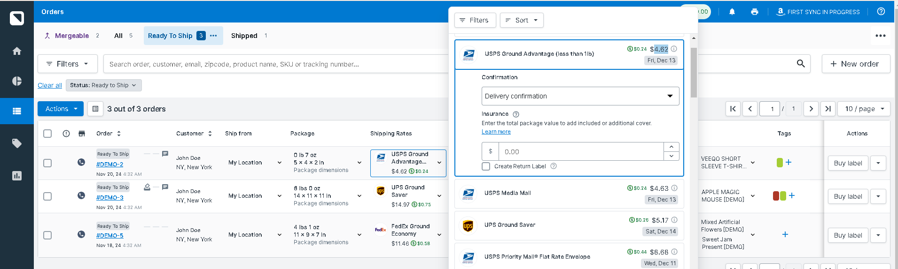Click the info icon next to $5.17 rate
Screen dimensions: 898x269
[x=674, y=220]
